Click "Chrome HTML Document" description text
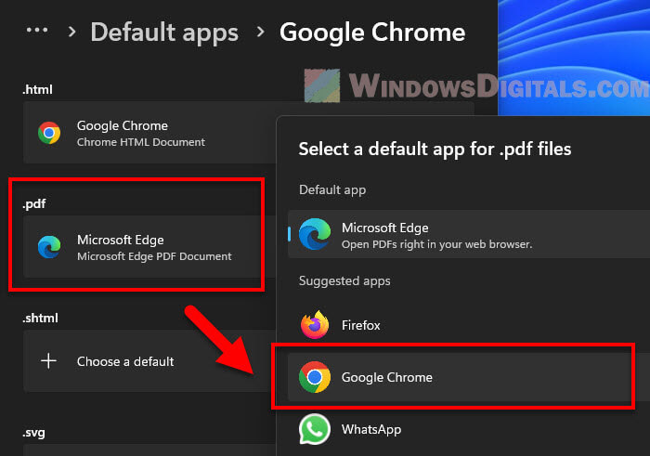The image size is (650, 456). 141,142
